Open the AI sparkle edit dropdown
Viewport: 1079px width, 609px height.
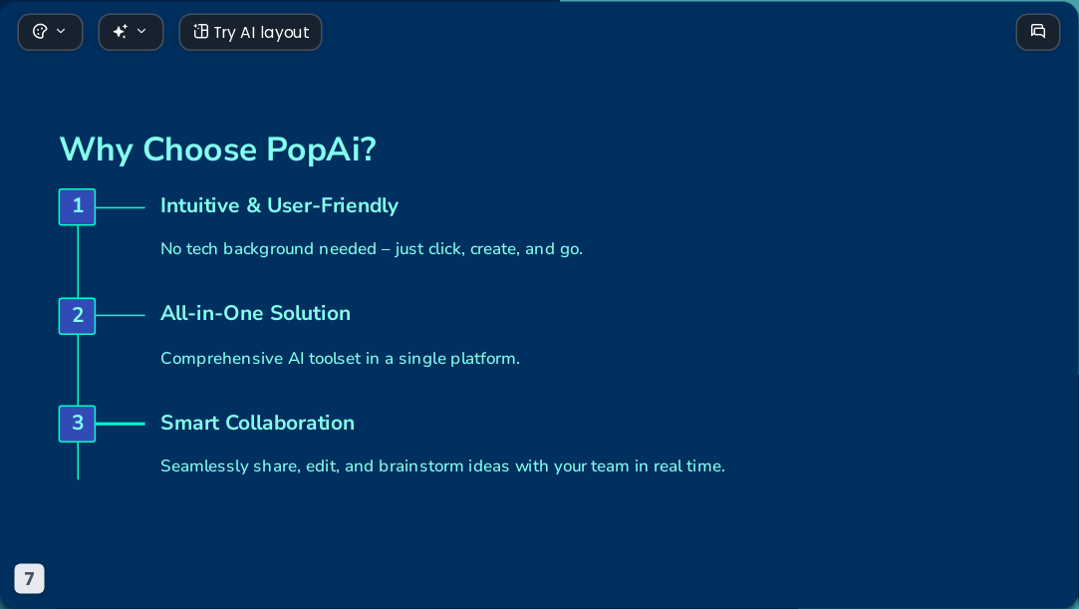coord(131,32)
